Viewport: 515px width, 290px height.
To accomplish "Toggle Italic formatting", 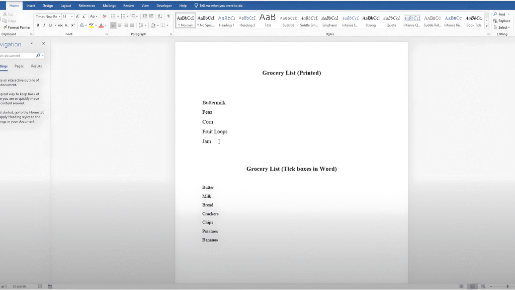I will point(44,25).
